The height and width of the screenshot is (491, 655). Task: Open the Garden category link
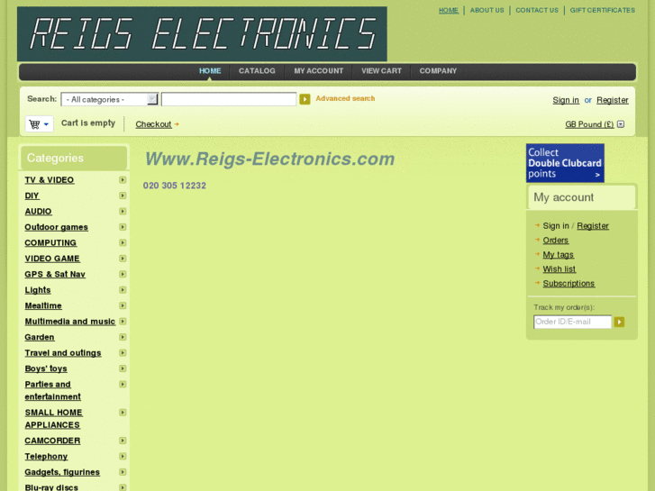click(40, 337)
